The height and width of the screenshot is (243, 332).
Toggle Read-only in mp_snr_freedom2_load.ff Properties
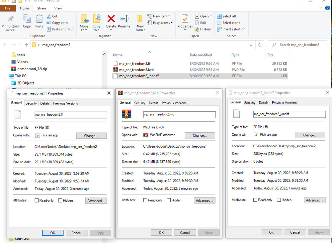[x=255, y=200]
